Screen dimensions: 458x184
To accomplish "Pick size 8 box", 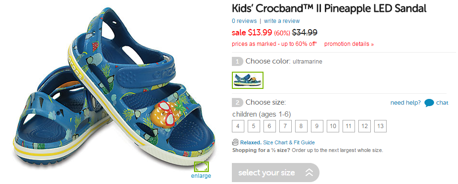I will [x=301, y=126].
